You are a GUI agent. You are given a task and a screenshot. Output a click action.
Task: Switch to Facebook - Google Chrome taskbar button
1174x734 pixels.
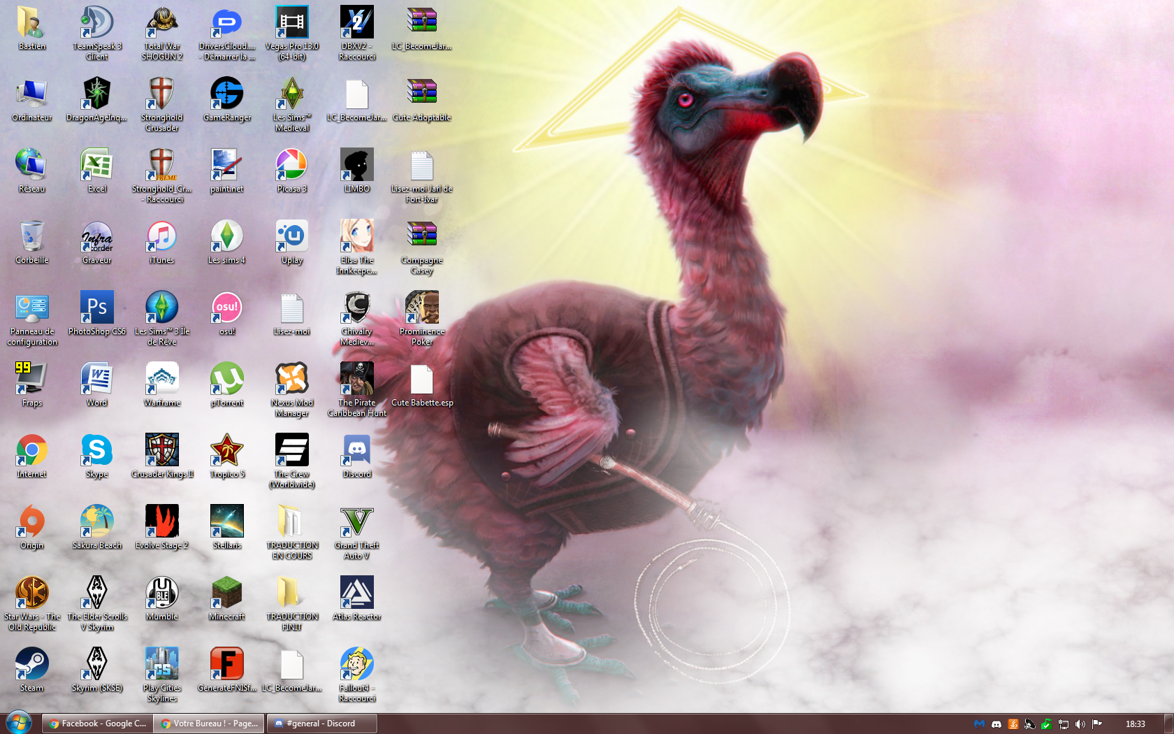[96, 724]
